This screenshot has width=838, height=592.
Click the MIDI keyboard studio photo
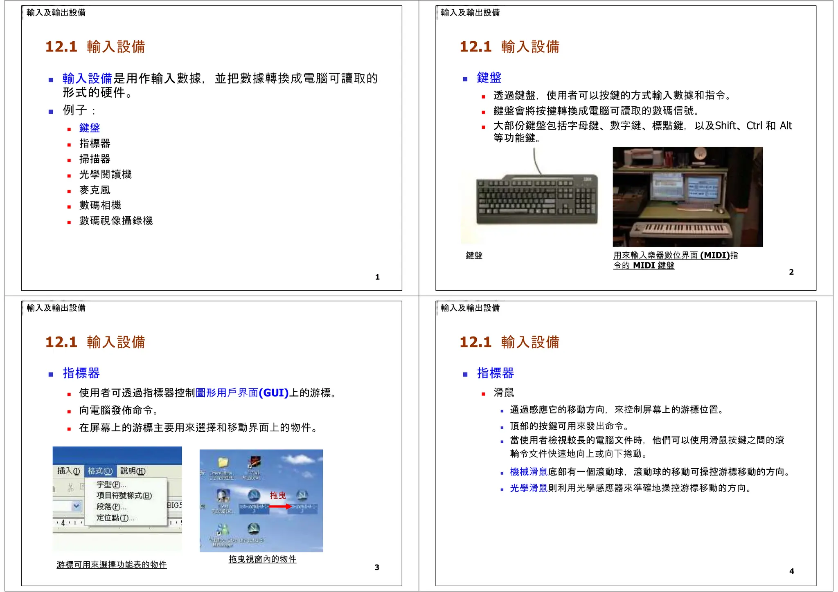click(687, 197)
